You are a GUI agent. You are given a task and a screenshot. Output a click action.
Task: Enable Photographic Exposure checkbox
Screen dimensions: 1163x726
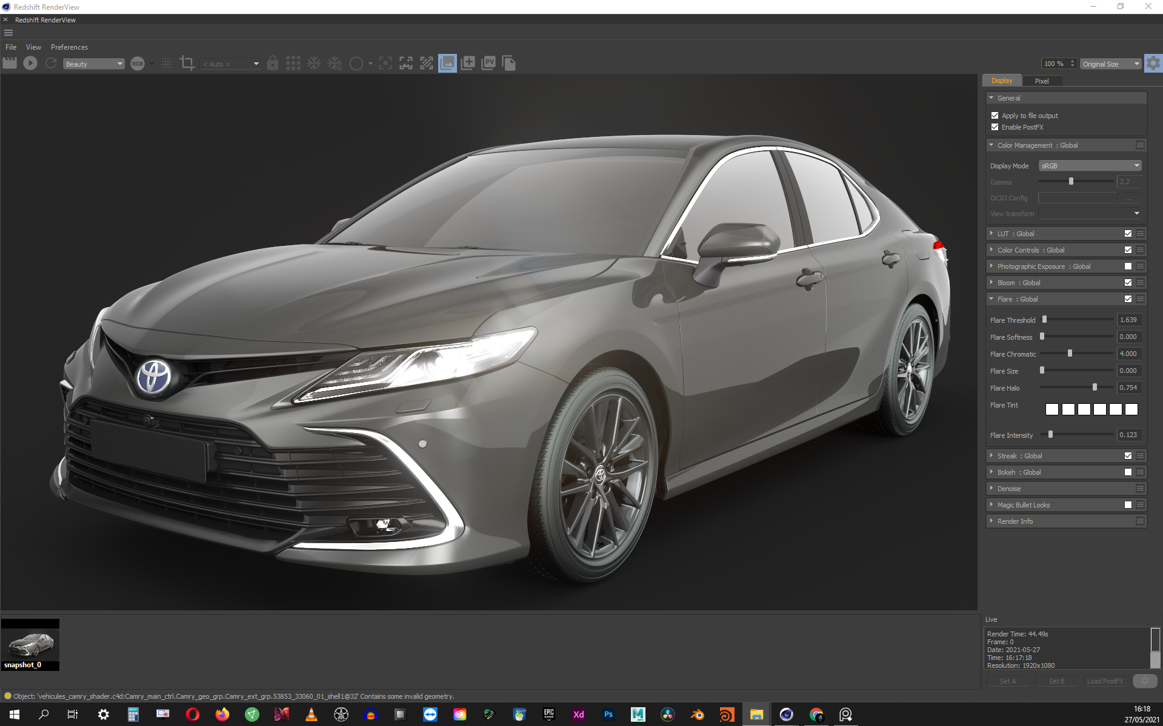tap(1128, 266)
